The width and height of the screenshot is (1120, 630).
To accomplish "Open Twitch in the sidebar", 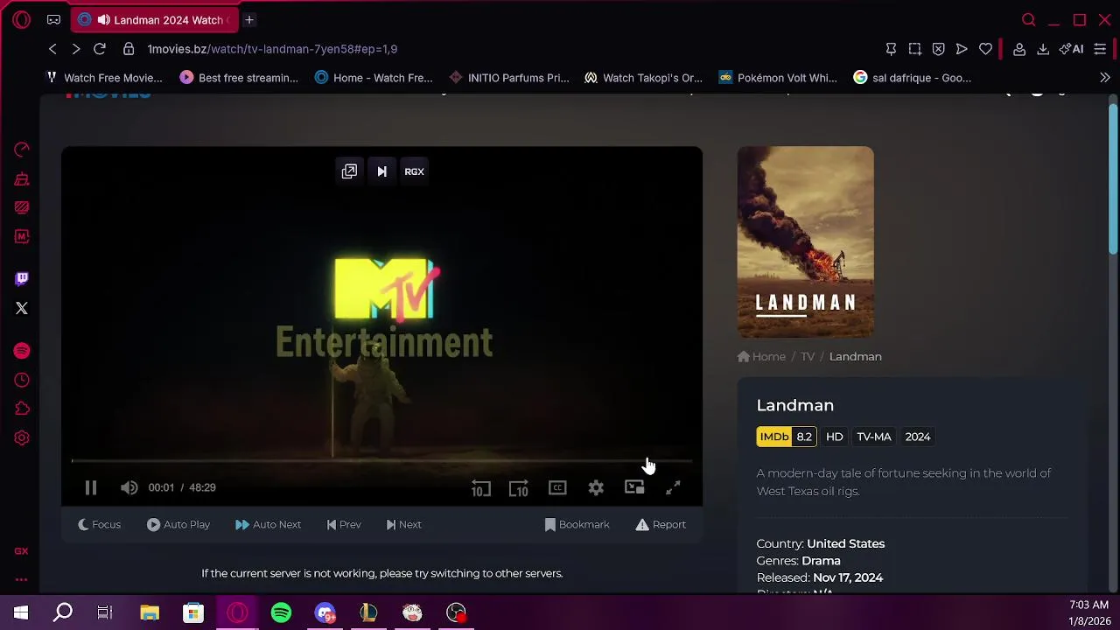I will (x=22, y=279).
